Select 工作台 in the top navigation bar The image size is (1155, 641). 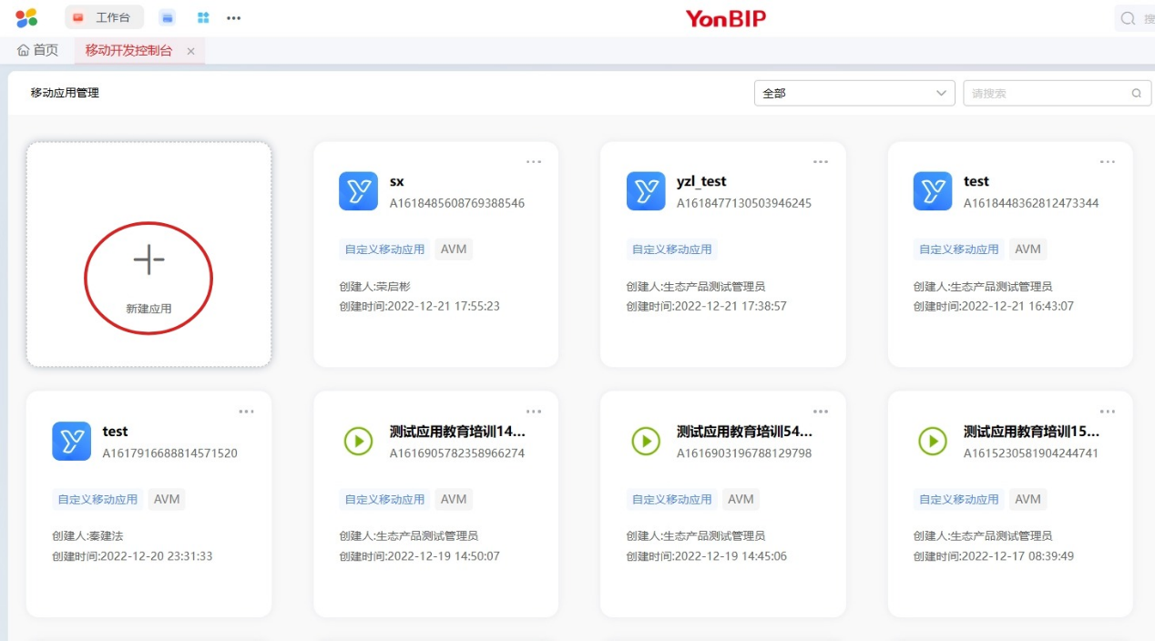(103, 16)
